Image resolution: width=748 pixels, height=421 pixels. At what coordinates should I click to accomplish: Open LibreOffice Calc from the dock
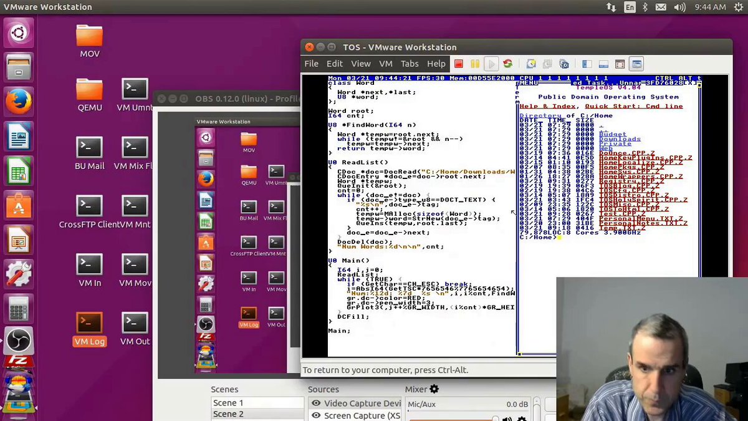[x=19, y=171]
